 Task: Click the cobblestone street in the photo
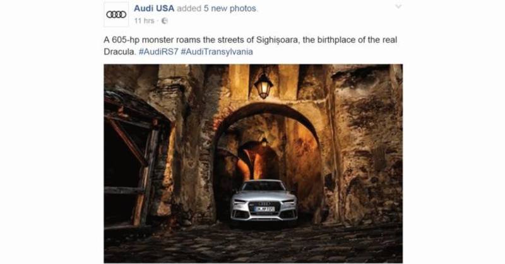point(253,244)
